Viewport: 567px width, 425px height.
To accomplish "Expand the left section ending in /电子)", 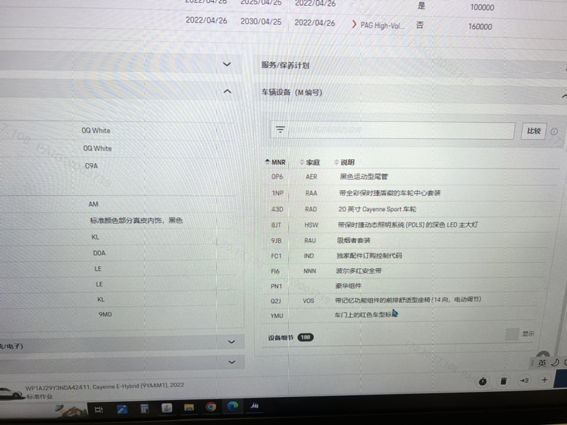I will [x=231, y=341].
